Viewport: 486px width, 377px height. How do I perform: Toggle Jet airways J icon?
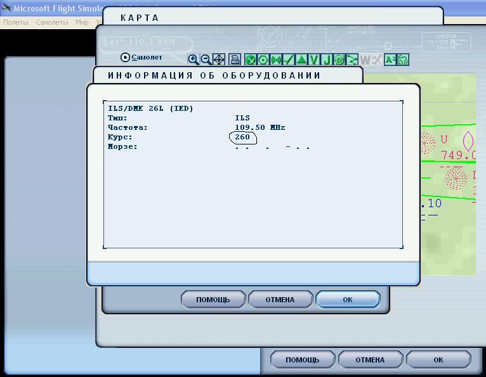pos(326,60)
